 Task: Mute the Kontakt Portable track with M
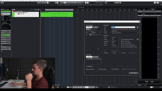[x=16, y=13]
